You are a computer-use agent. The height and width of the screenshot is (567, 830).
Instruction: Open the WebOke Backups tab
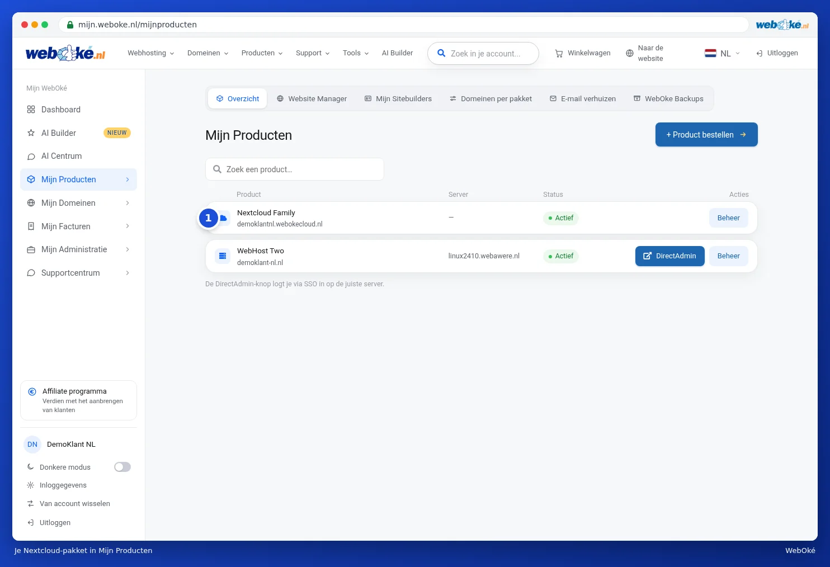pyautogui.click(x=668, y=99)
